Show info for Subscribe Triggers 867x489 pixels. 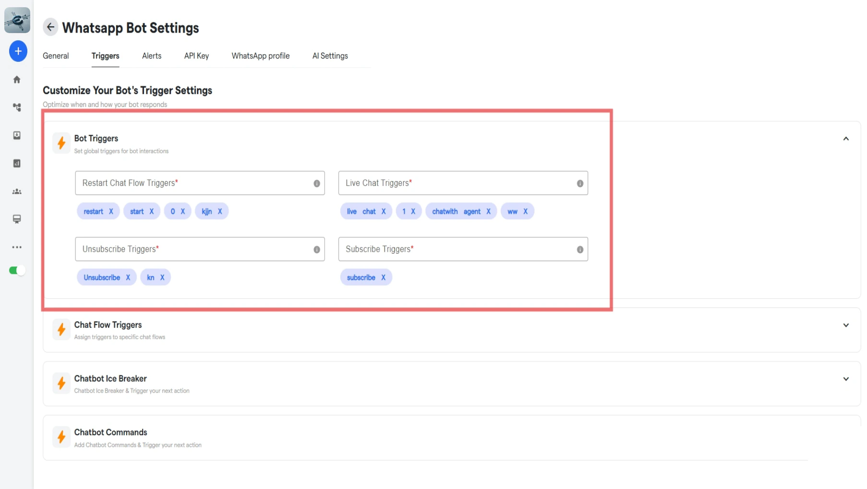coord(580,250)
